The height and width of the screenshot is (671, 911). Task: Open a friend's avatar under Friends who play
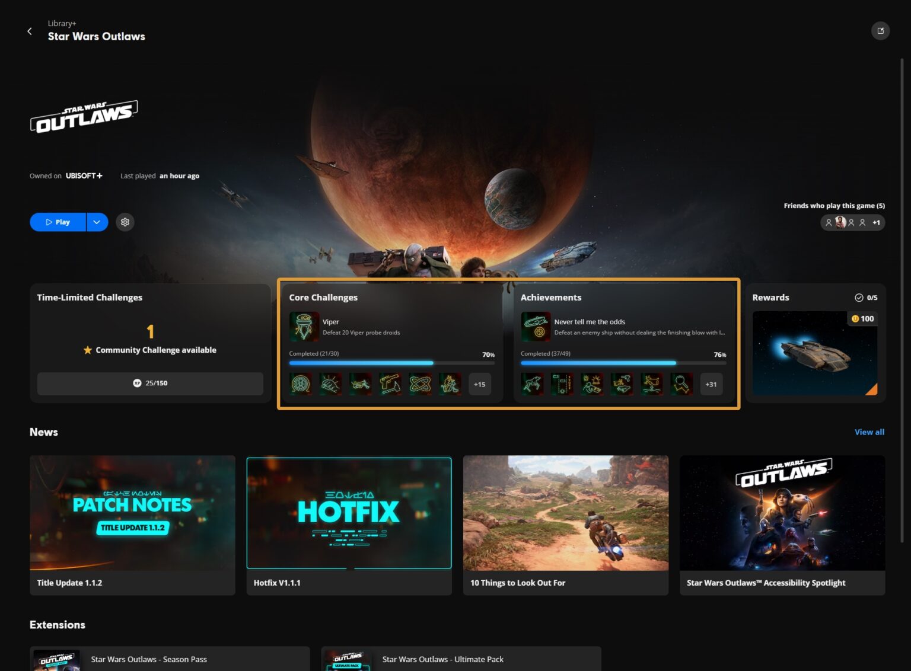[x=840, y=222]
